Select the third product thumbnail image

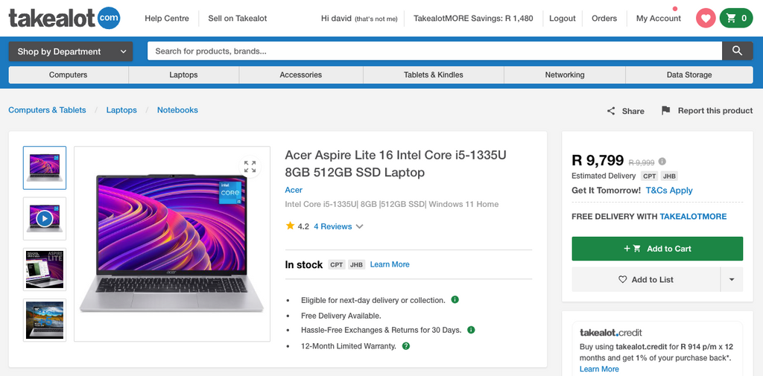(45, 269)
